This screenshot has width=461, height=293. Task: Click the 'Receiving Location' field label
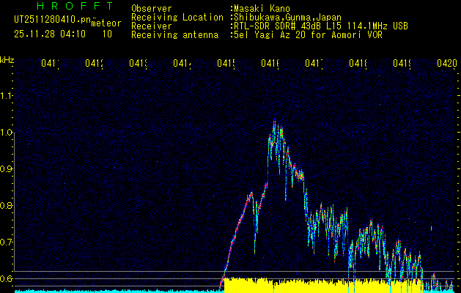click(x=177, y=17)
